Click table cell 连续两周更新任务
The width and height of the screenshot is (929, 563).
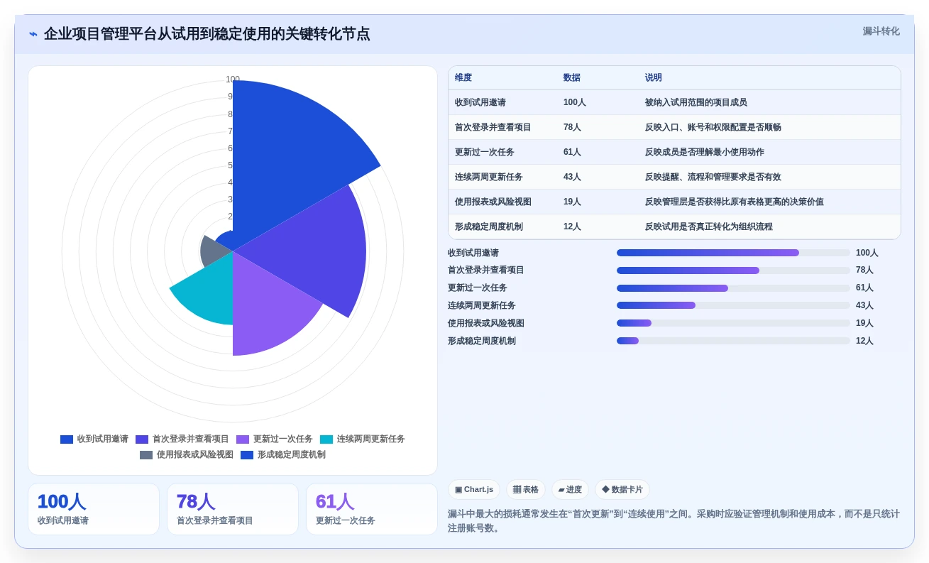point(489,177)
